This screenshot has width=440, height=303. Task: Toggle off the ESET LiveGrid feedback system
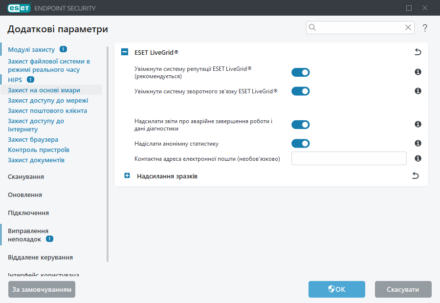(301, 91)
